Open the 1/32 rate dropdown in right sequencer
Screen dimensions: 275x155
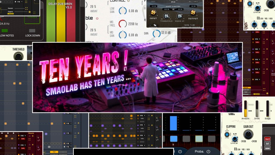click(257, 49)
